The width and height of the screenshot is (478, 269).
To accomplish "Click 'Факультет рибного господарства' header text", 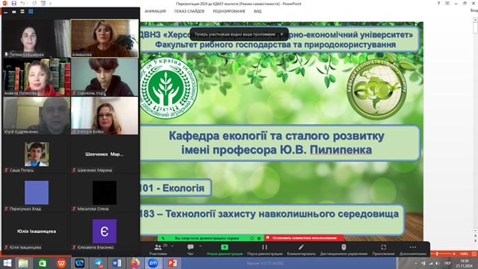I will [275, 45].
